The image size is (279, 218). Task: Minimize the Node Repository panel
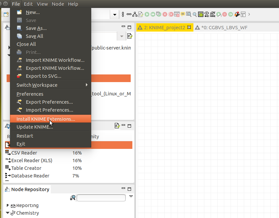point(123,188)
